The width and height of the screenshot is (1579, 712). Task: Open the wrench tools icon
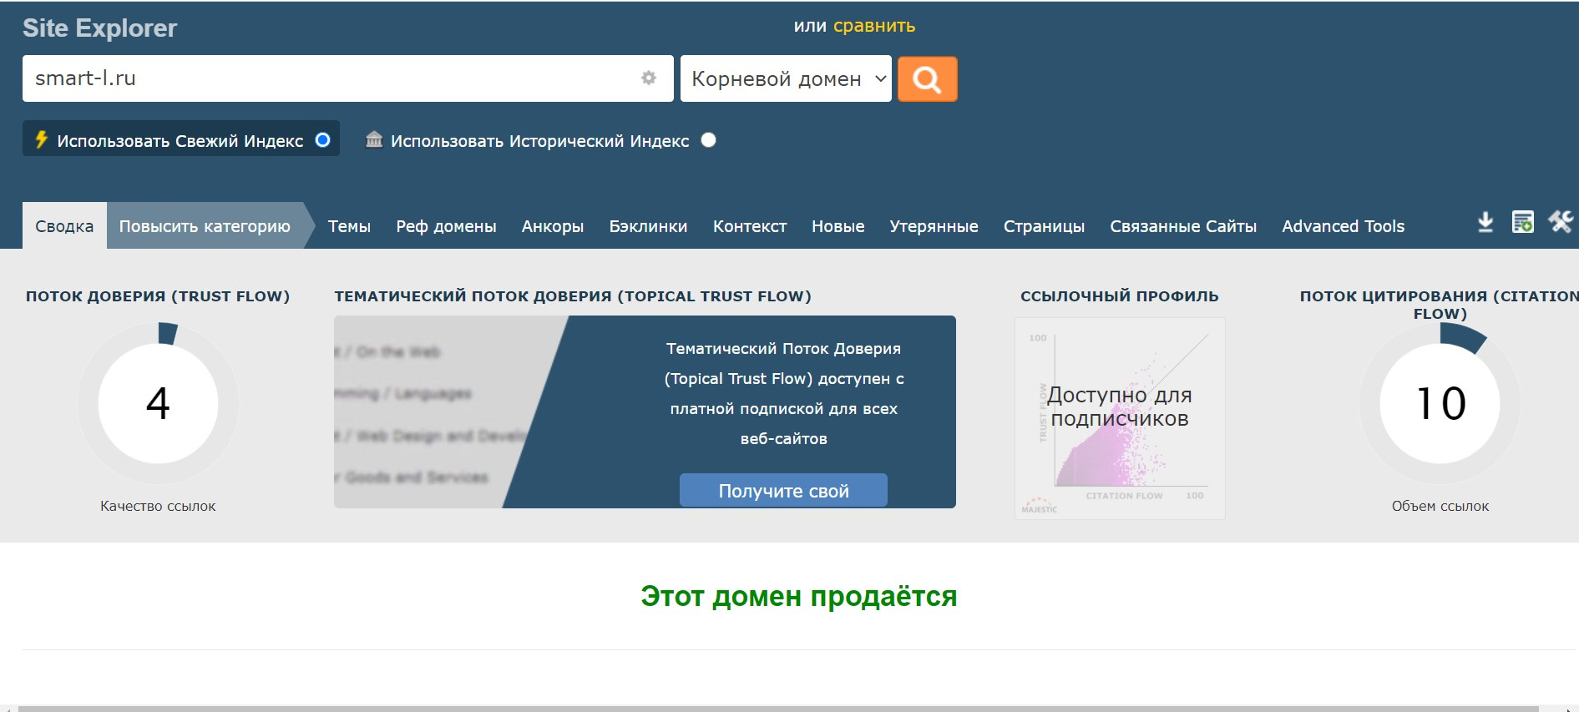click(1561, 222)
